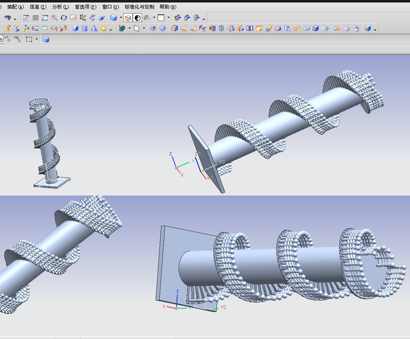Click the second section clip icon
410x339 pixels.
point(187,18)
